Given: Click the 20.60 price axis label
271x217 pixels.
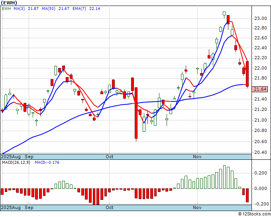Looking at the screenshot, I should click(260, 141).
